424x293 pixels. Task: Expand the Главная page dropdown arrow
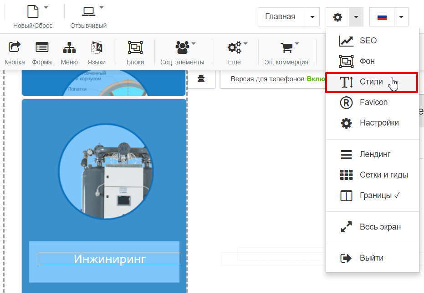click(x=312, y=17)
